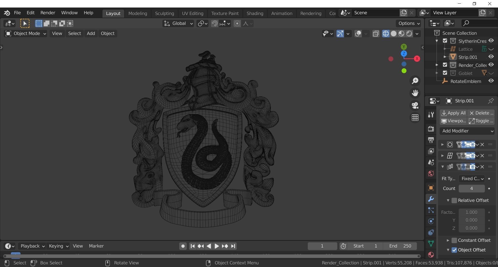This screenshot has width=498, height=267.
Task: Enable Constant Offset checkbox
Action: [454, 240]
